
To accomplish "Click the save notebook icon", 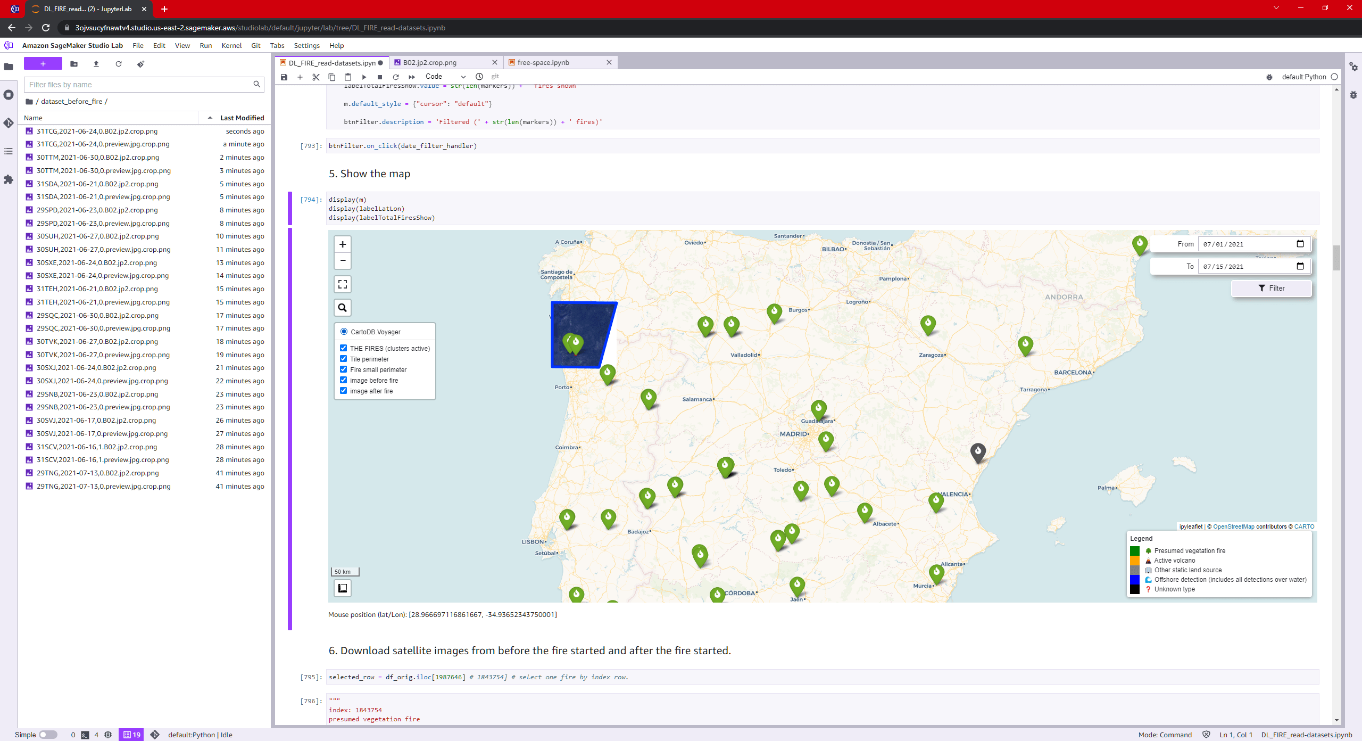I will [284, 77].
